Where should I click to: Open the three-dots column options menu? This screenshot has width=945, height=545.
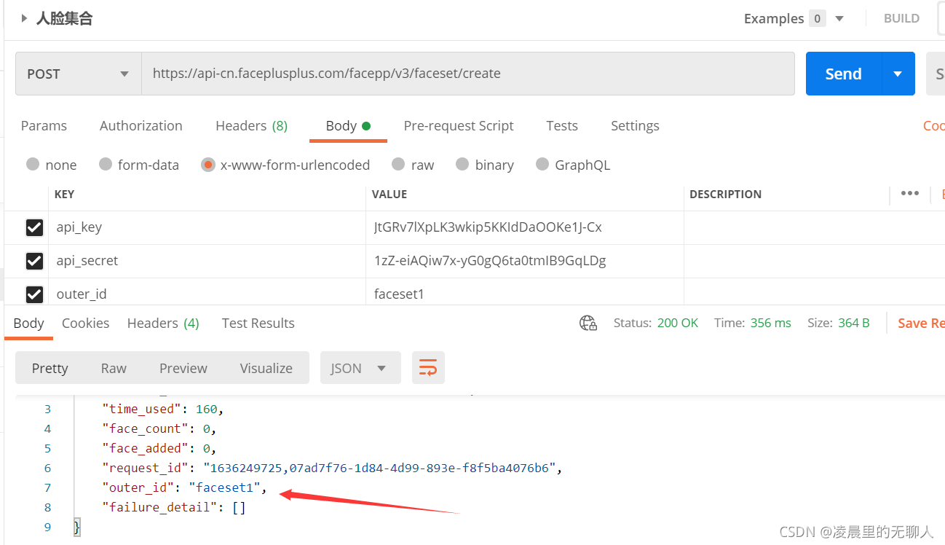(909, 194)
